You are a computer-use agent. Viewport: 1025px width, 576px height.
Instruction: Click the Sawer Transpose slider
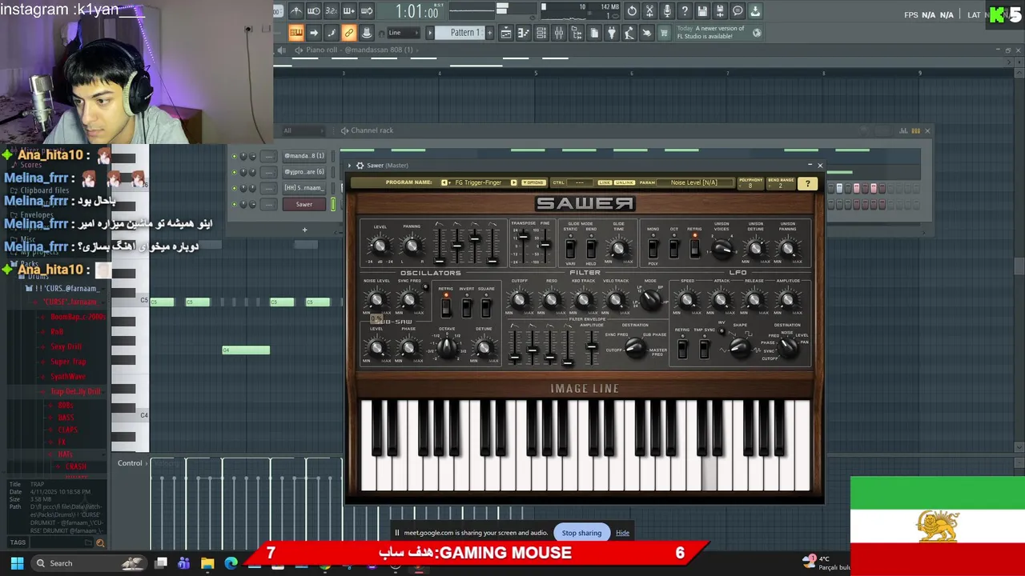tap(524, 246)
